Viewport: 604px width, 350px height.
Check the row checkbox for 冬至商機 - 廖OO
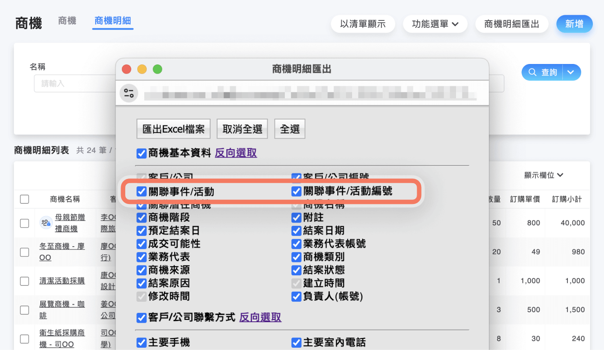click(x=25, y=252)
